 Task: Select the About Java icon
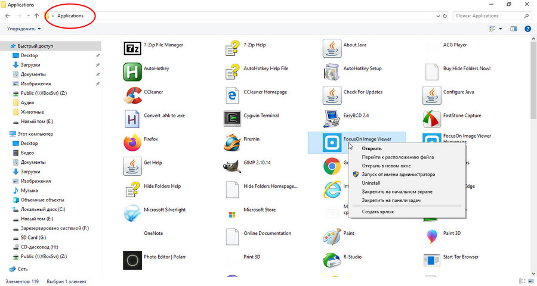(x=332, y=49)
